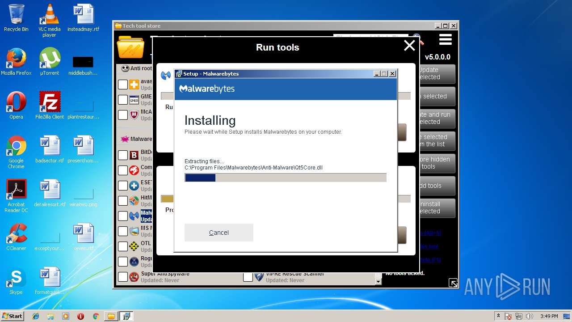Tick the avast tool checkbox
Viewport: 572px width, 322px height.
(123, 85)
